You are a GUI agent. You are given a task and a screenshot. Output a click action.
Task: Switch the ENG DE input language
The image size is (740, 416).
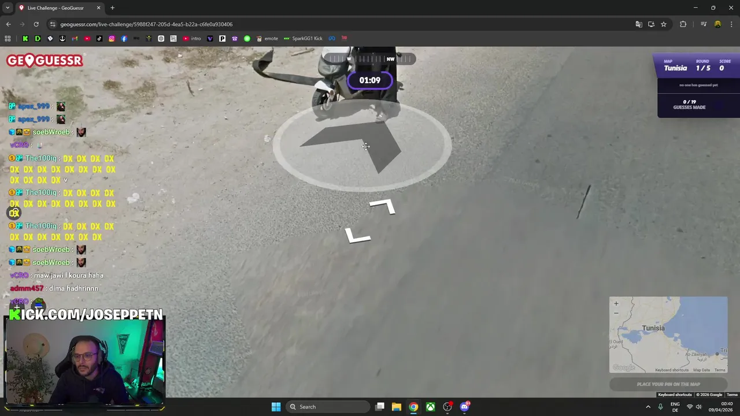click(675, 407)
